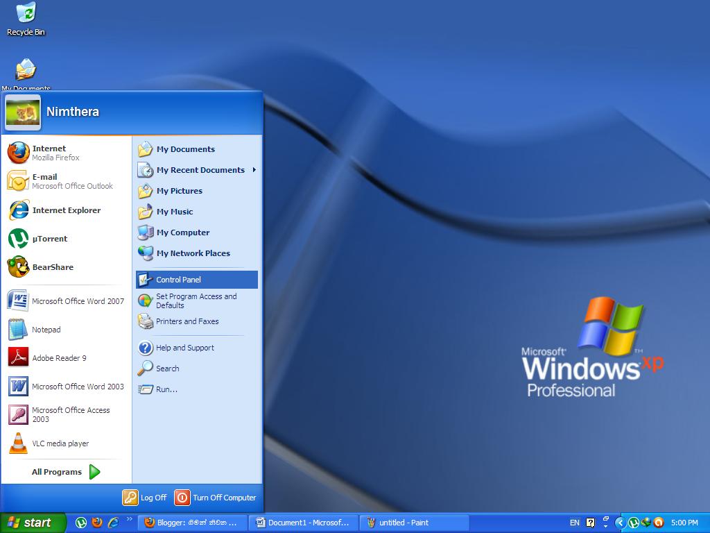710x533 pixels.
Task: Launch Firefox from Quick Launch bar
Action: [x=97, y=523]
